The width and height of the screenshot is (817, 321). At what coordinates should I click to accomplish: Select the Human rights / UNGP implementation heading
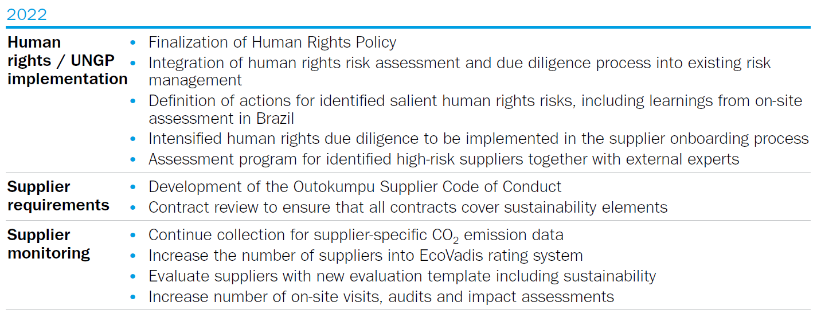[67, 61]
